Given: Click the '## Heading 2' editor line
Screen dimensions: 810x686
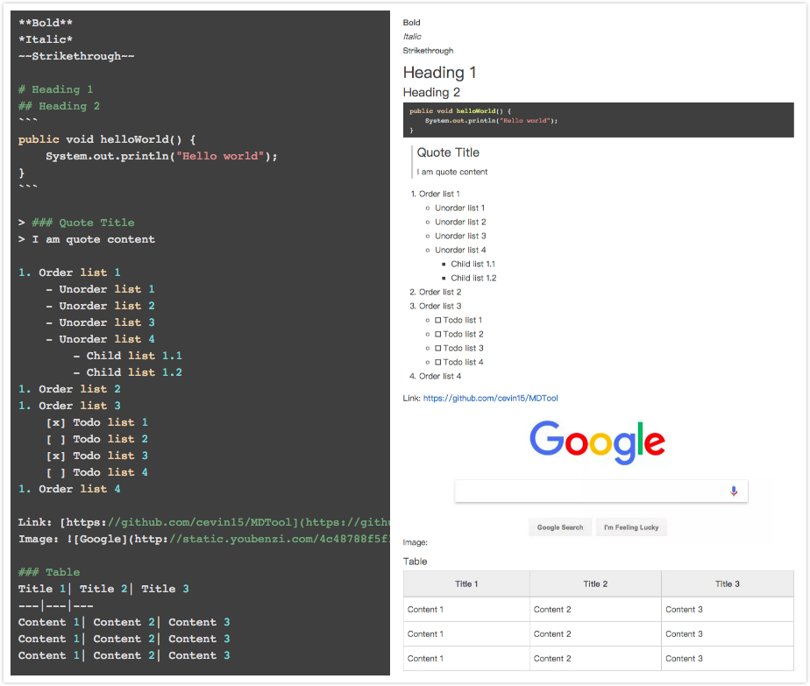Looking at the screenshot, I should coord(59,106).
